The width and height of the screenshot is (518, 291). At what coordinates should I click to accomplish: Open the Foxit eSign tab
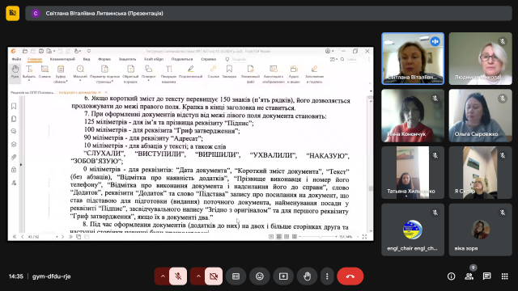[154, 59]
